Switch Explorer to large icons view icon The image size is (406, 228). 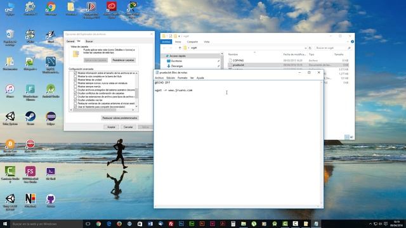pos(351,137)
